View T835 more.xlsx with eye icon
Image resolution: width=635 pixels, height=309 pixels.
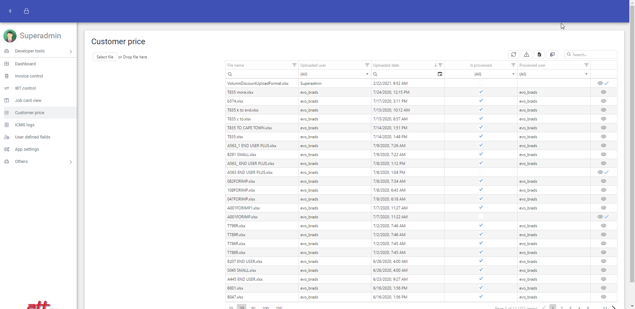pyautogui.click(x=604, y=92)
